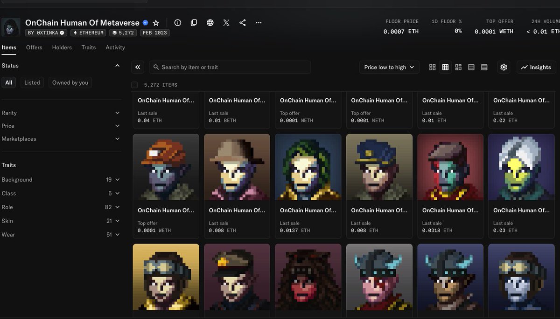Image resolution: width=560 pixels, height=319 pixels.
Task: Filter by Owned by you
Action: pyautogui.click(x=70, y=82)
